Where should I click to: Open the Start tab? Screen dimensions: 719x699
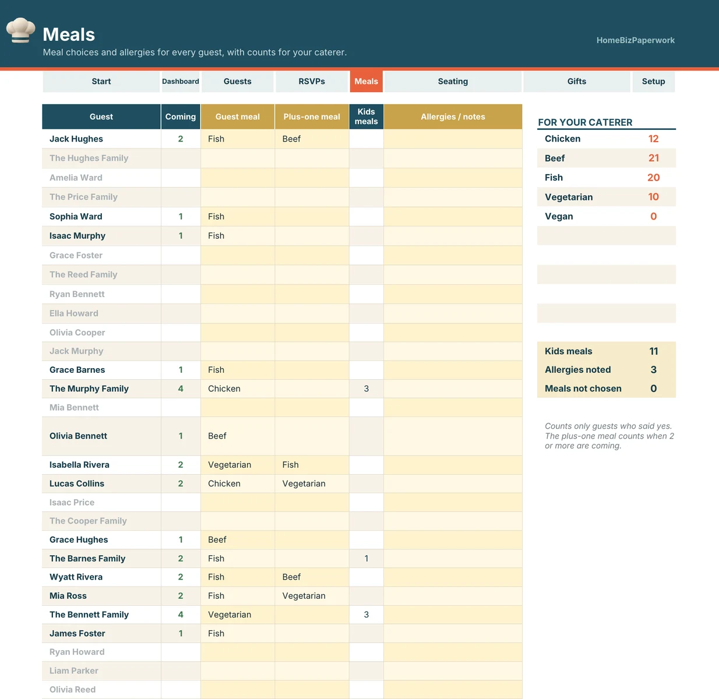pyautogui.click(x=101, y=82)
